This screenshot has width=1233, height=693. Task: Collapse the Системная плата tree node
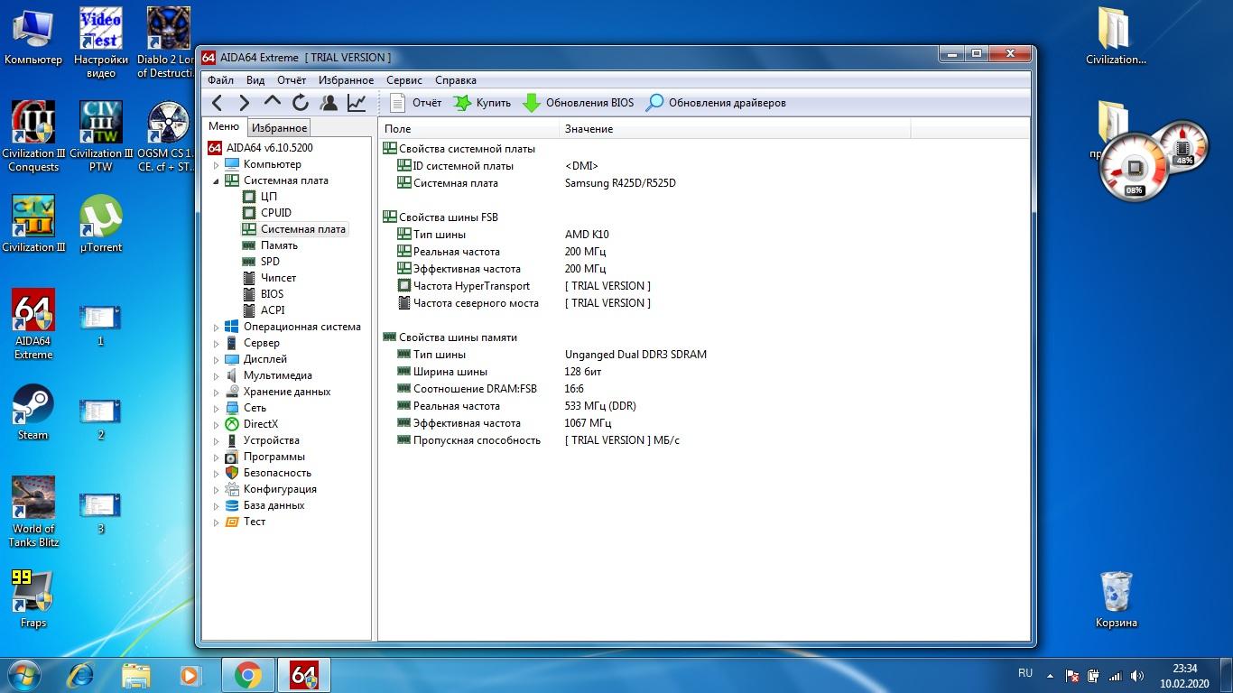pyautogui.click(x=217, y=181)
